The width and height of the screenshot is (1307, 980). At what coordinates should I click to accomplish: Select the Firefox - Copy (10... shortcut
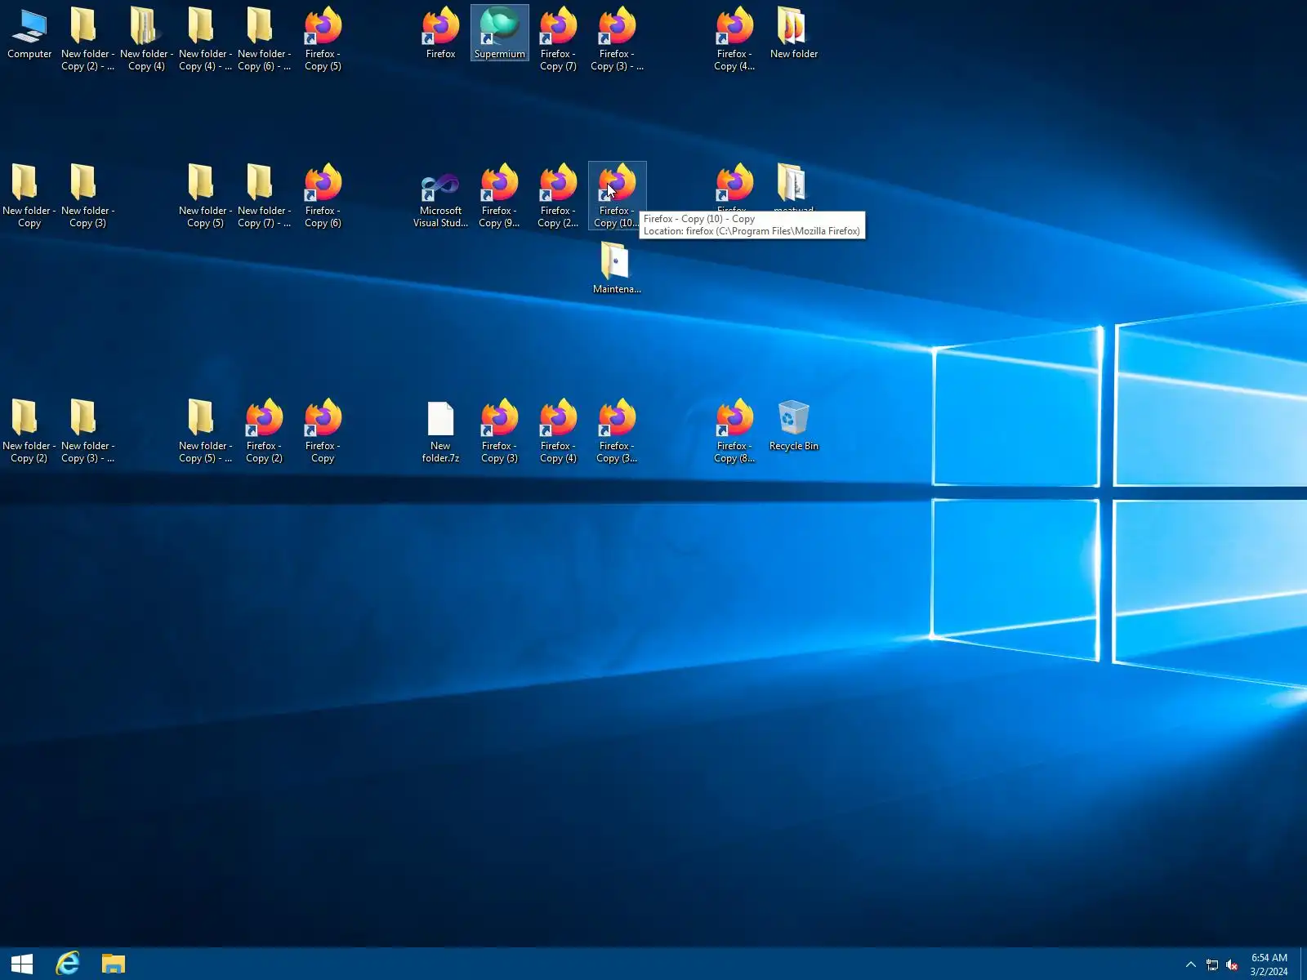(617, 196)
